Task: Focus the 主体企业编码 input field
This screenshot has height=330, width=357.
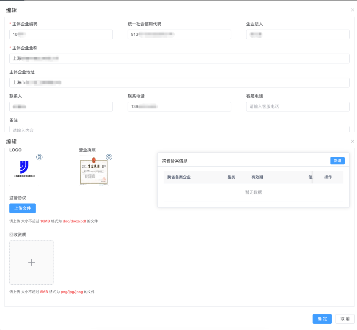Action: coord(61,34)
